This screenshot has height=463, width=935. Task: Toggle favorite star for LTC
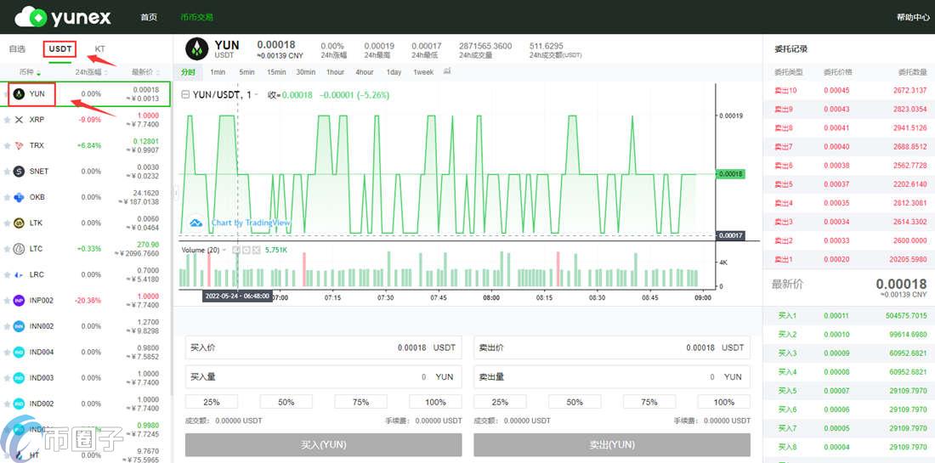[x=7, y=249]
